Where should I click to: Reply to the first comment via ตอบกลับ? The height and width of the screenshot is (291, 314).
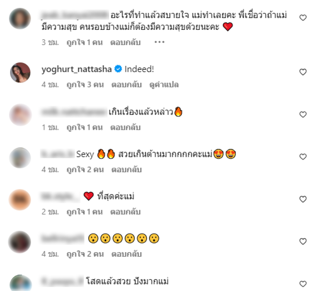click(x=126, y=42)
